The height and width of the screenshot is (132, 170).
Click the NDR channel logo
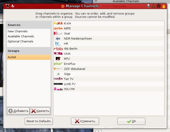[58, 39]
